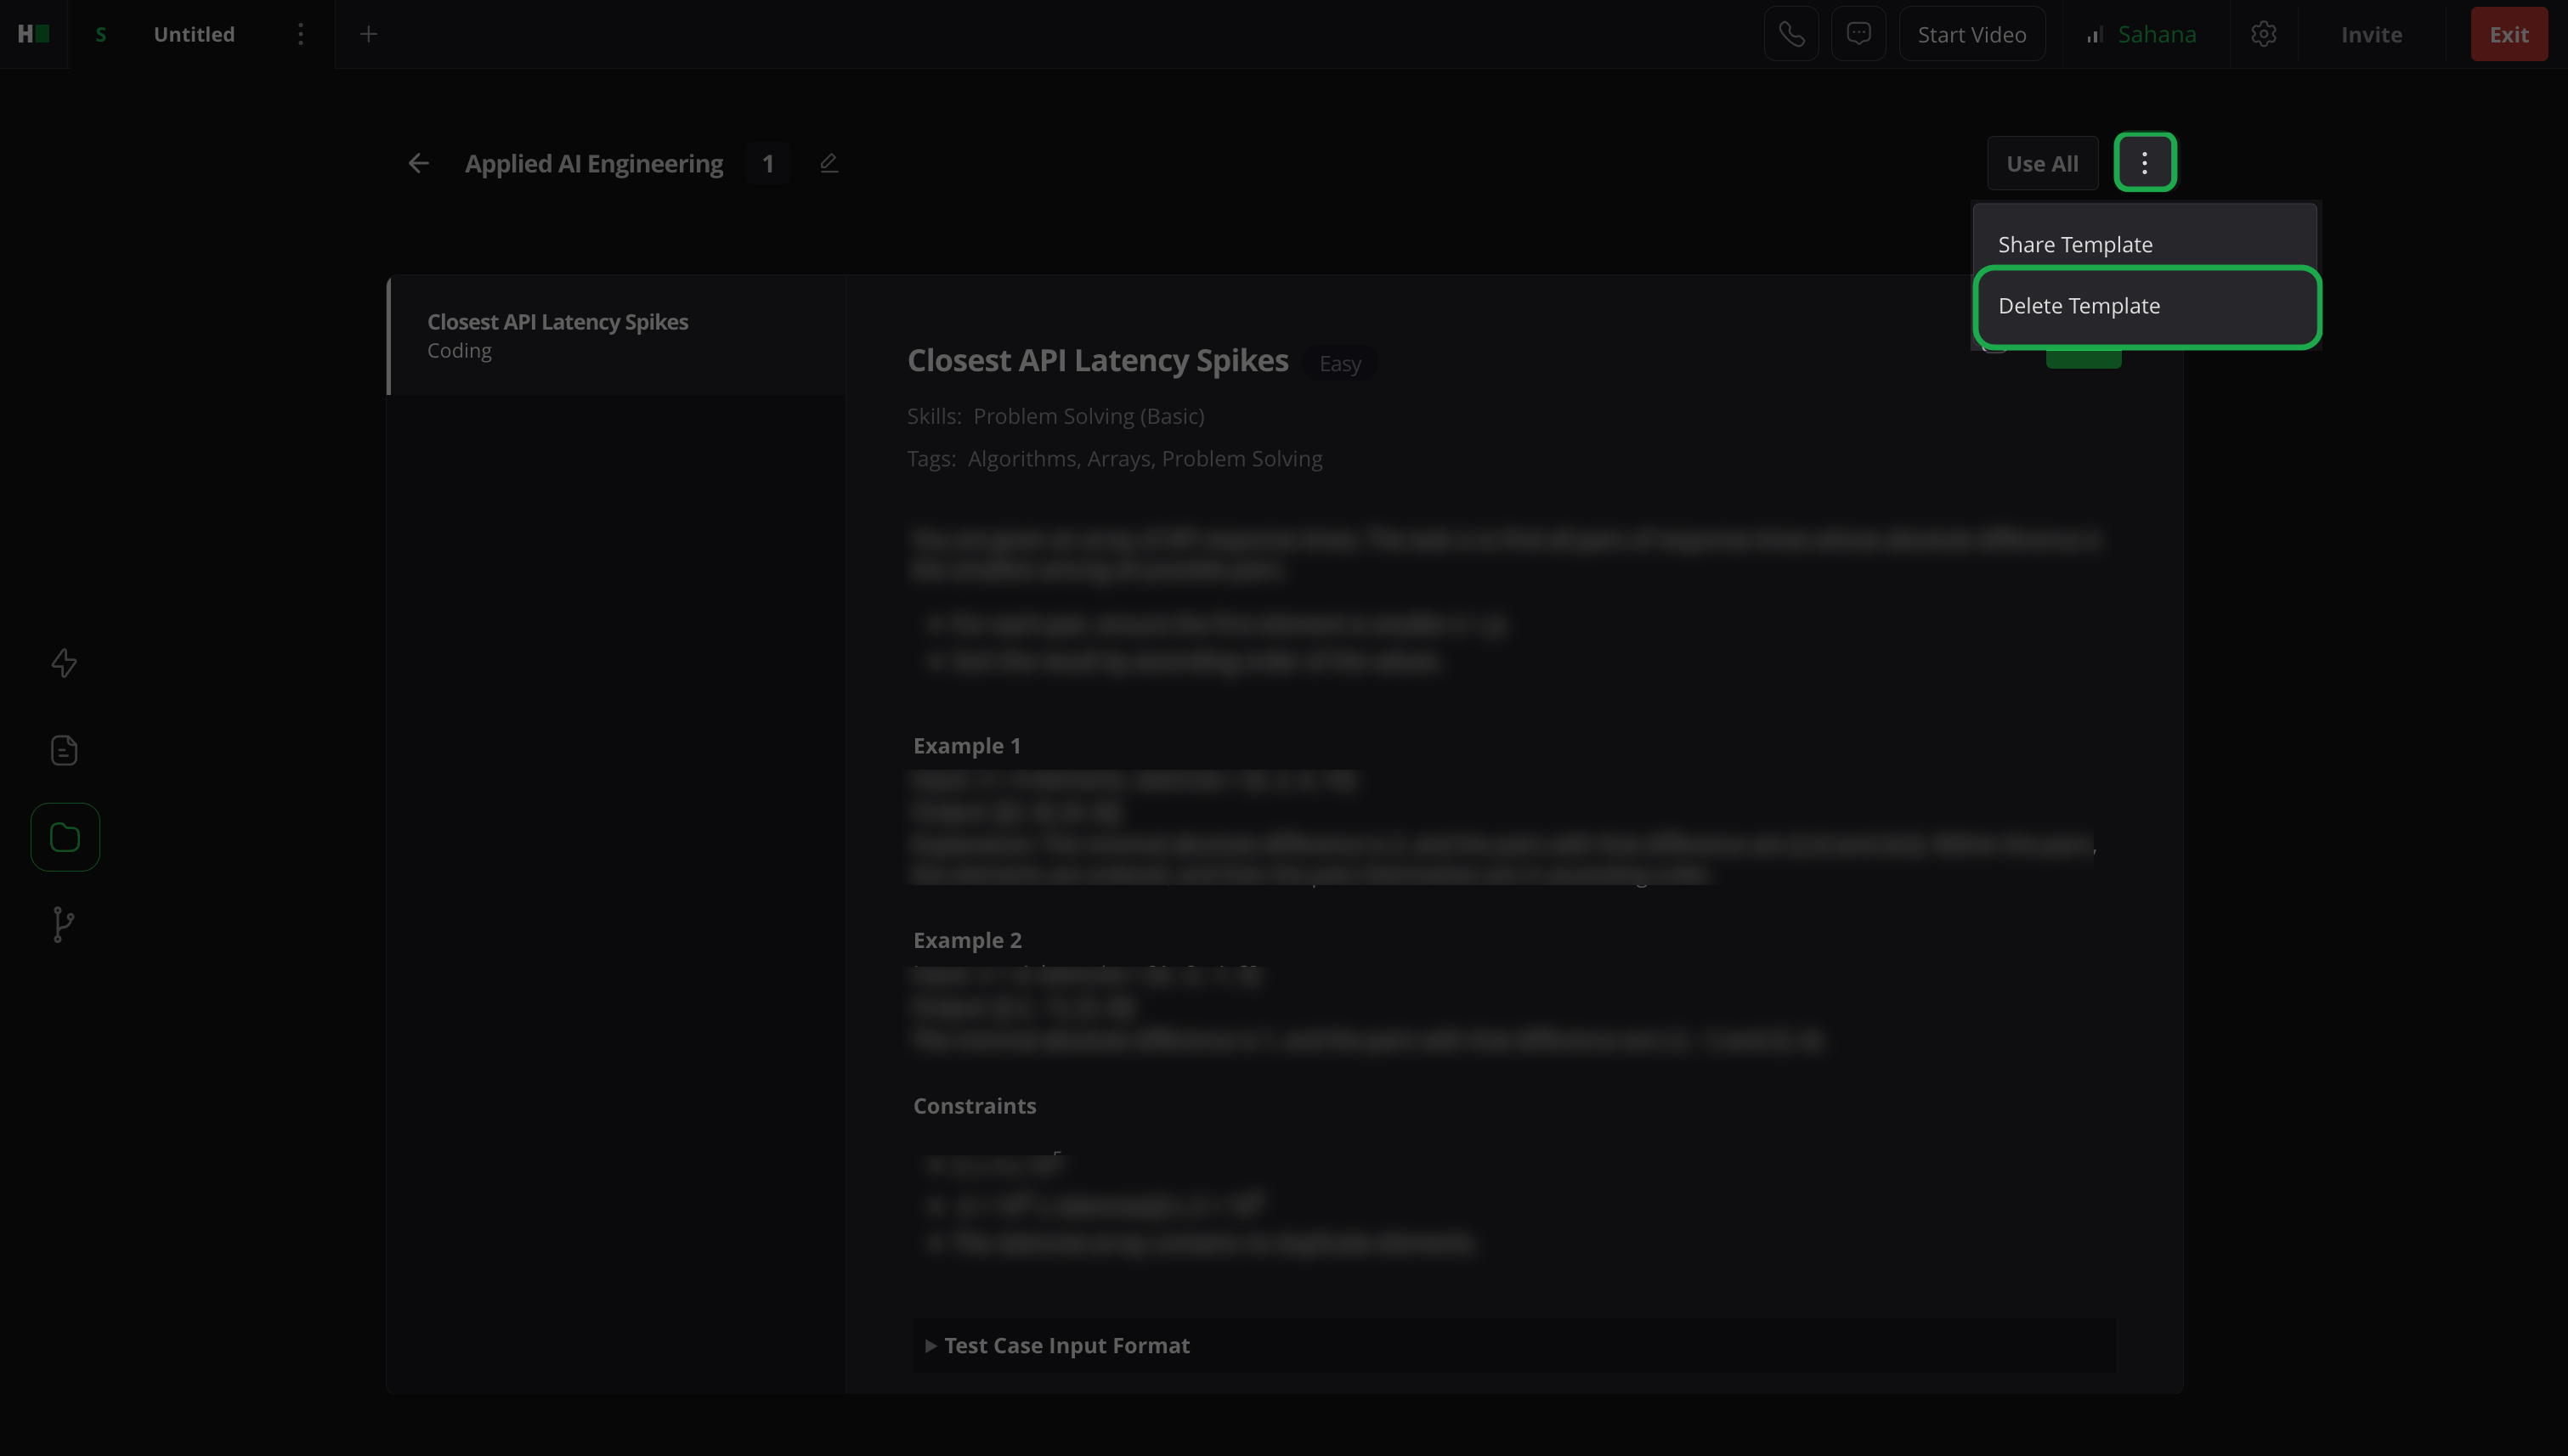Choose Share Template from the menu
The width and height of the screenshot is (2568, 1456).
[x=2075, y=244]
